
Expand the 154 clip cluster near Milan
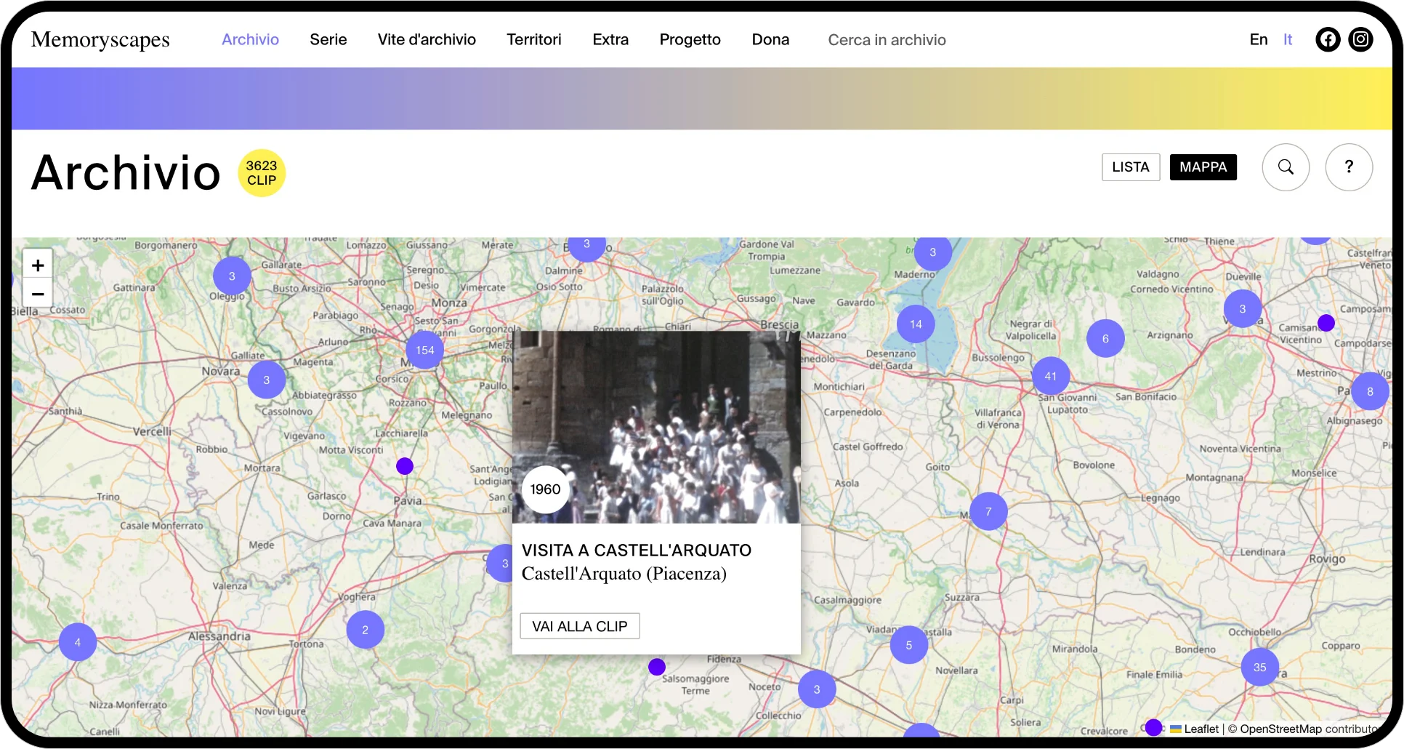pyautogui.click(x=424, y=351)
